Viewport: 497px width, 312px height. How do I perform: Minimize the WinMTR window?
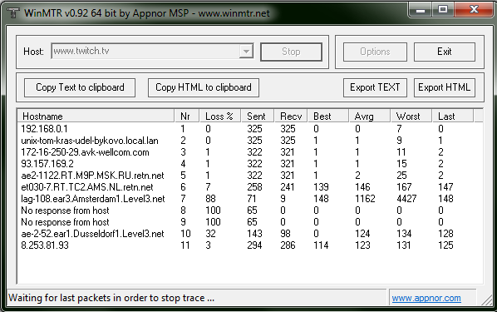pyautogui.click(x=421, y=10)
